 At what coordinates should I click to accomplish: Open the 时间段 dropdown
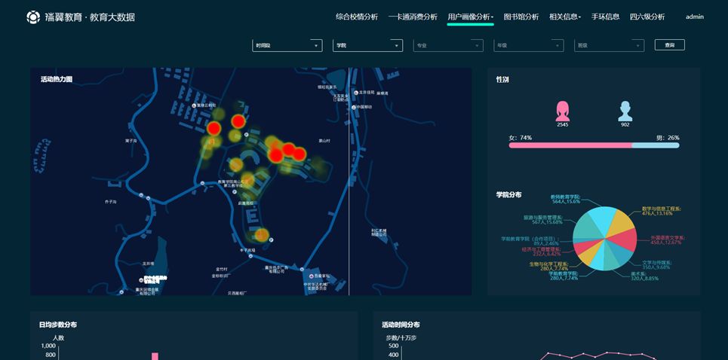(x=287, y=45)
